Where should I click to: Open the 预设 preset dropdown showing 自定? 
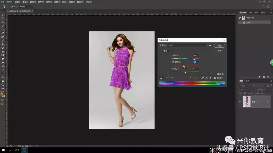[188, 46]
